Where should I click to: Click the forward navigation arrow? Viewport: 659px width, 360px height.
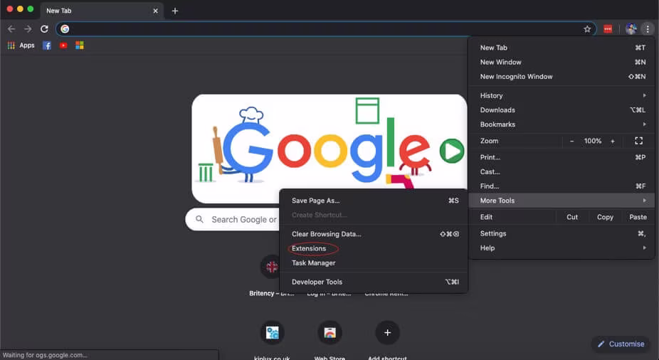28,29
